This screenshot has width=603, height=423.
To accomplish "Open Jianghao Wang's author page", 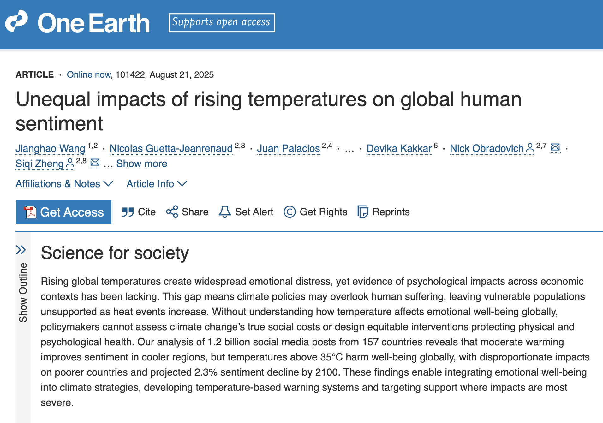I will click(50, 148).
